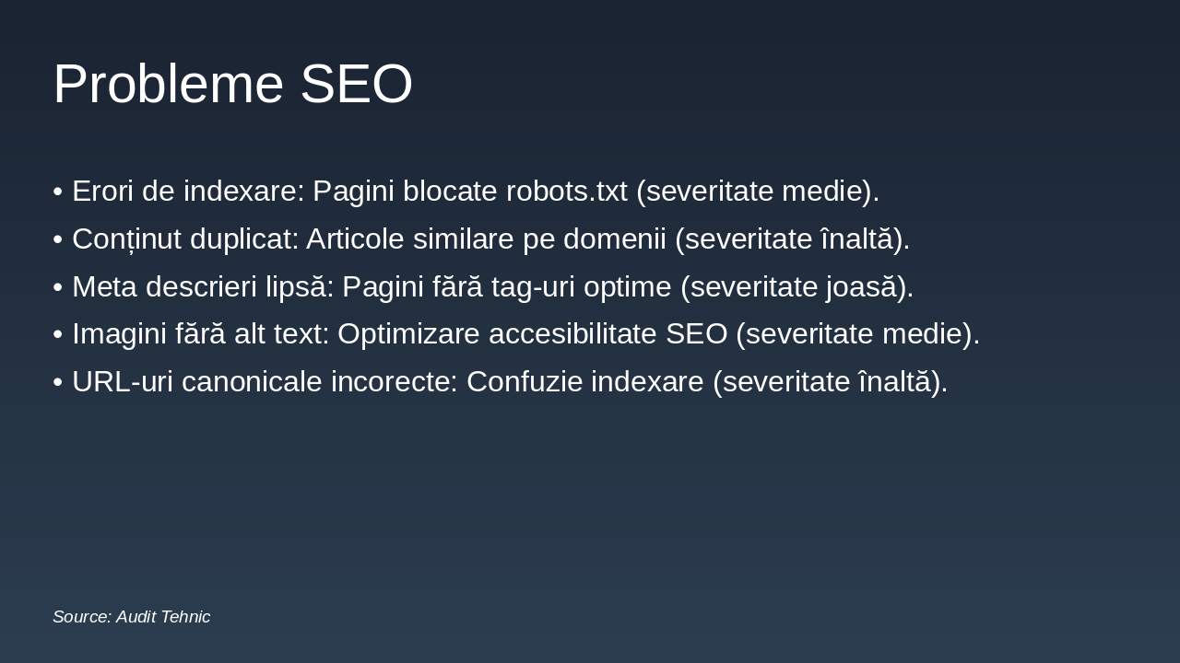Click "Pagini blocate" in the first bullet
Viewport: 1180px width, 663px height.
coord(405,192)
